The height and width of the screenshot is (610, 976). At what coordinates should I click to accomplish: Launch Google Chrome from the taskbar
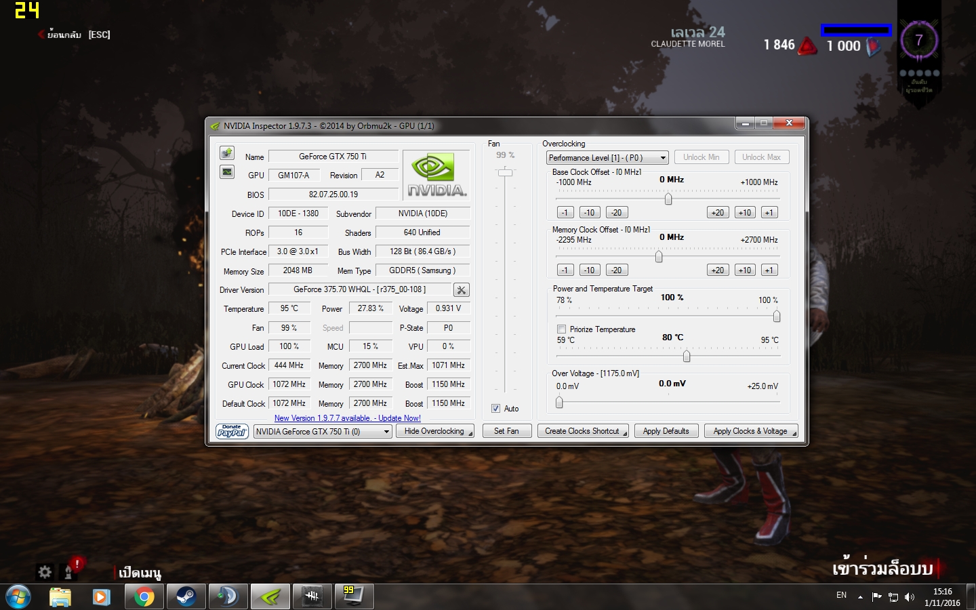point(144,596)
